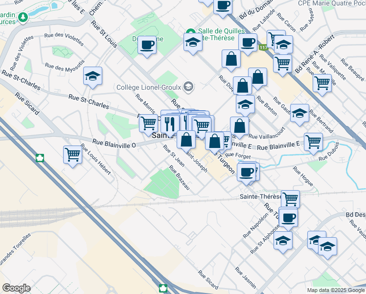Click the Google logo
This screenshot has height=294, width=366.
tap(16, 288)
